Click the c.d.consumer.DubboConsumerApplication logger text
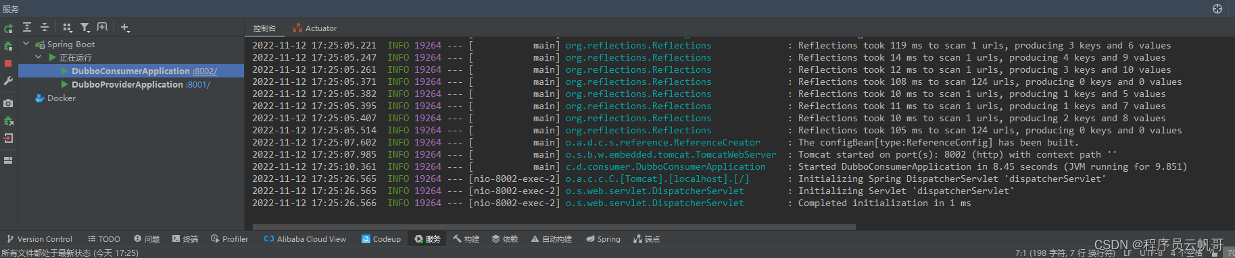1235x258 pixels. [666, 166]
